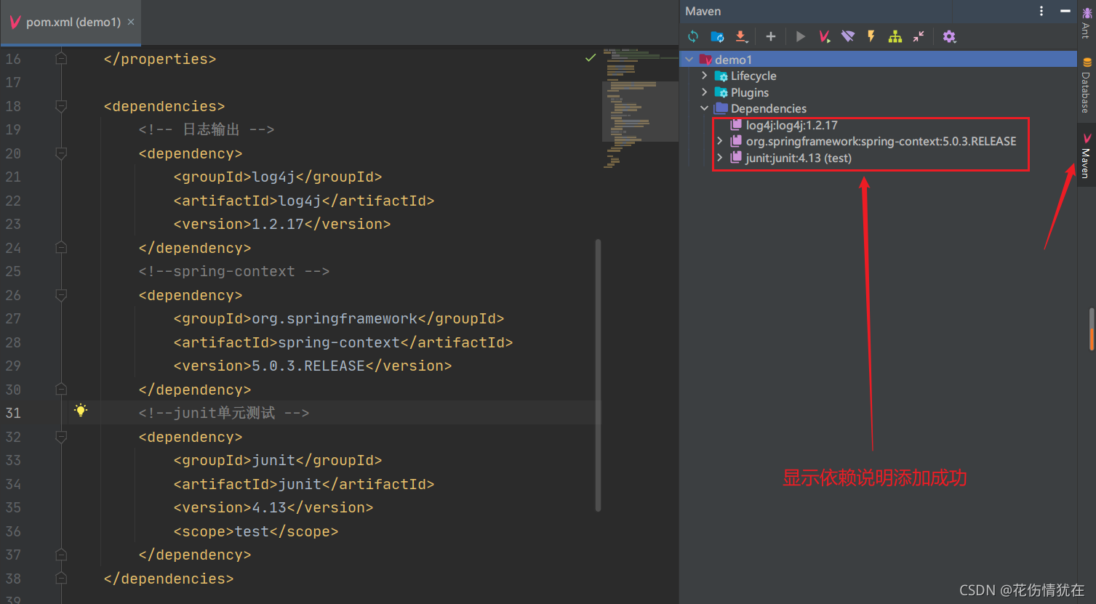The width and height of the screenshot is (1096, 604).
Task: Click the <artifactId>junit</artifactId> line
Action: pyautogui.click(x=304, y=484)
